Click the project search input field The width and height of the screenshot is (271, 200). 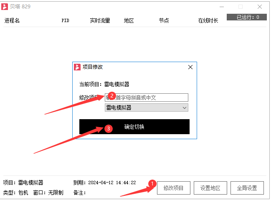click(x=147, y=97)
